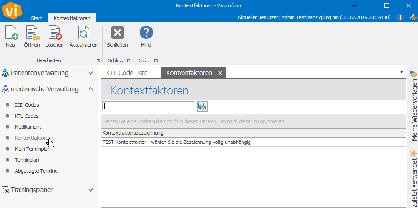Click the orange vi application logo
This screenshot has height=208, width=418.
point(12,11)
